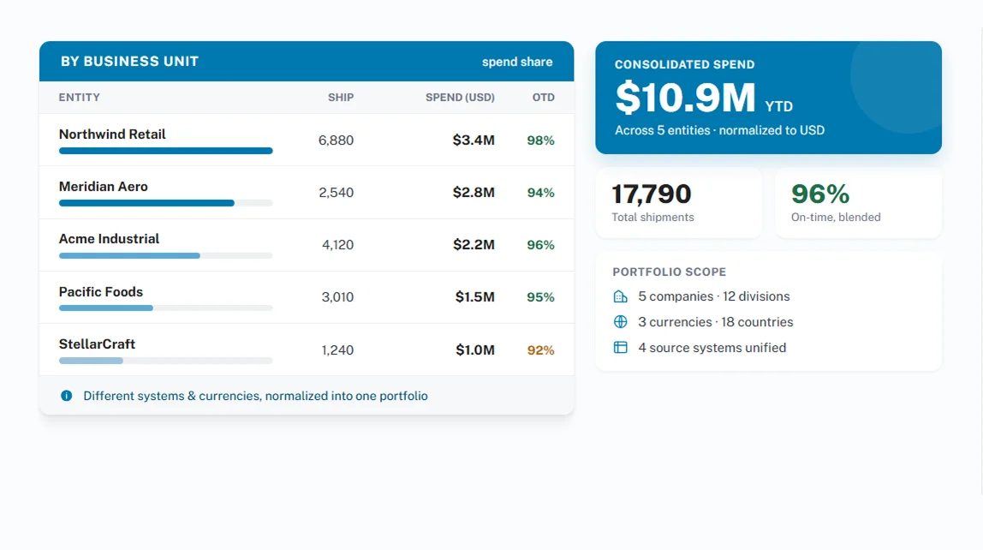Click the $1.5M spend value

[475, 297]
